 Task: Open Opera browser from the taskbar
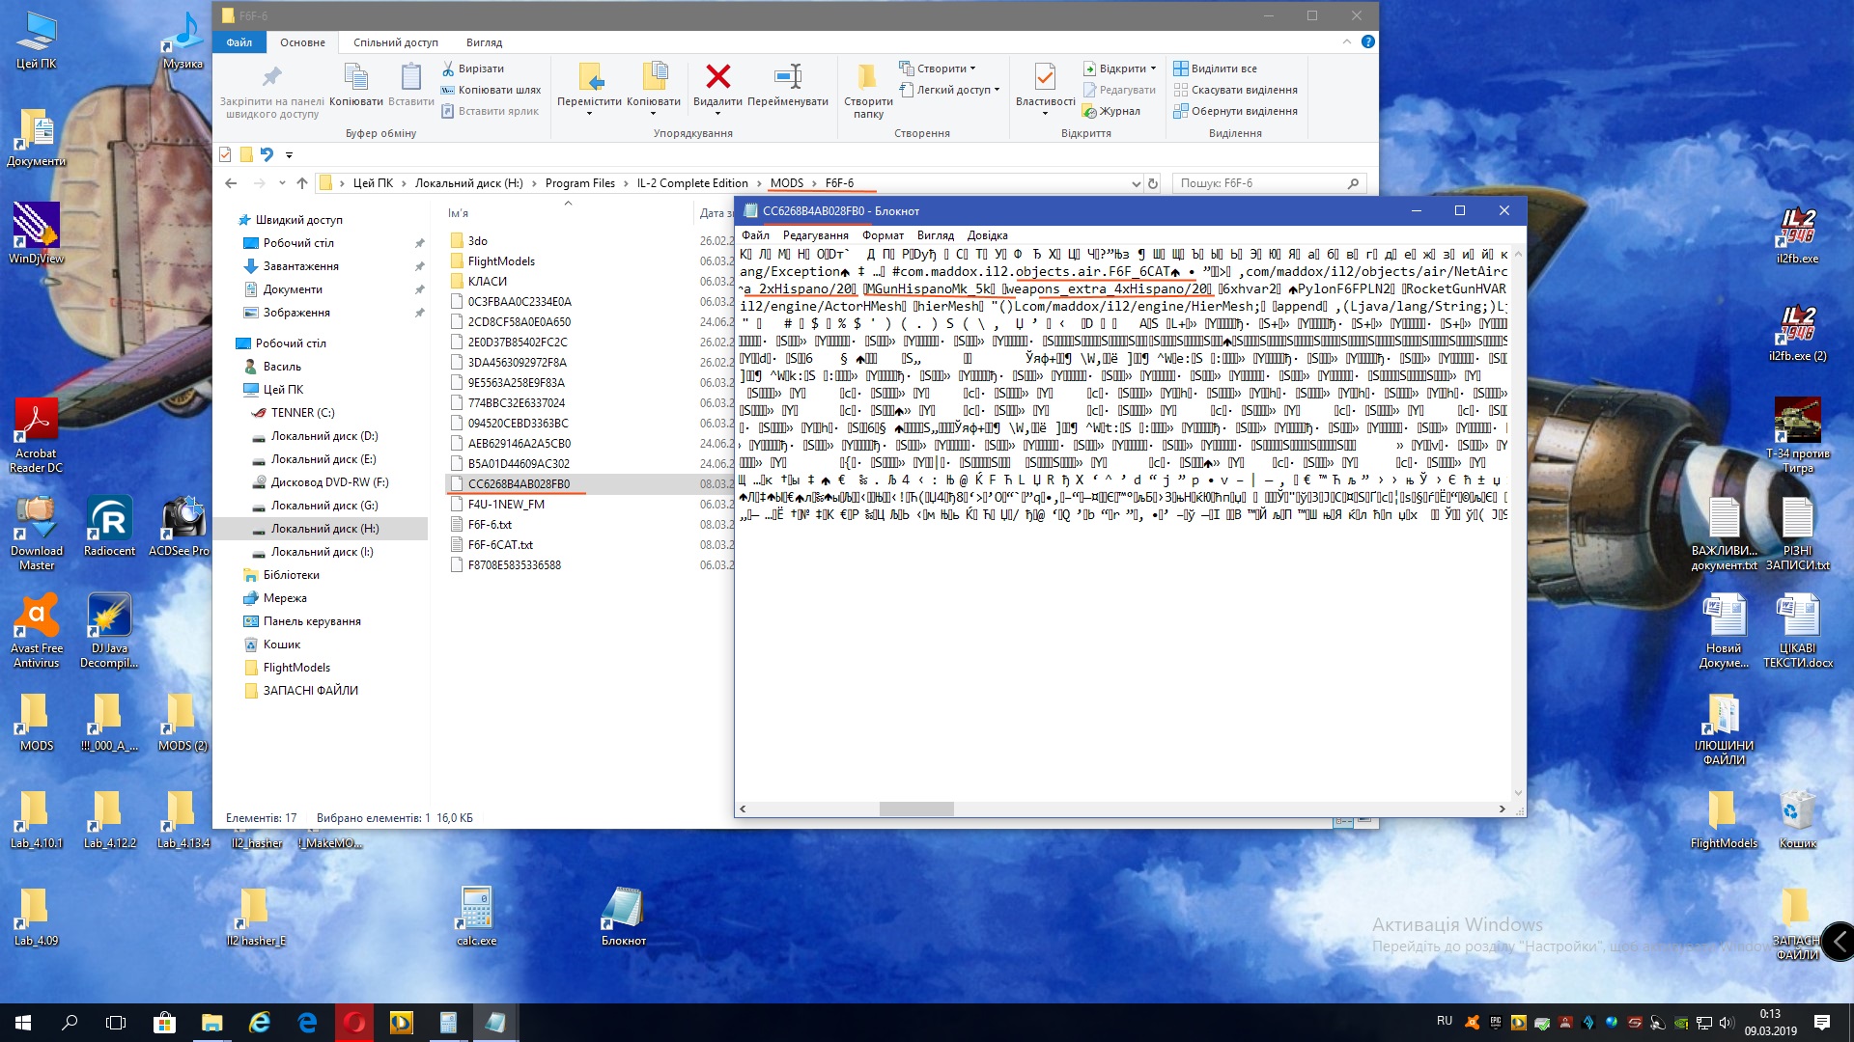354,1023
